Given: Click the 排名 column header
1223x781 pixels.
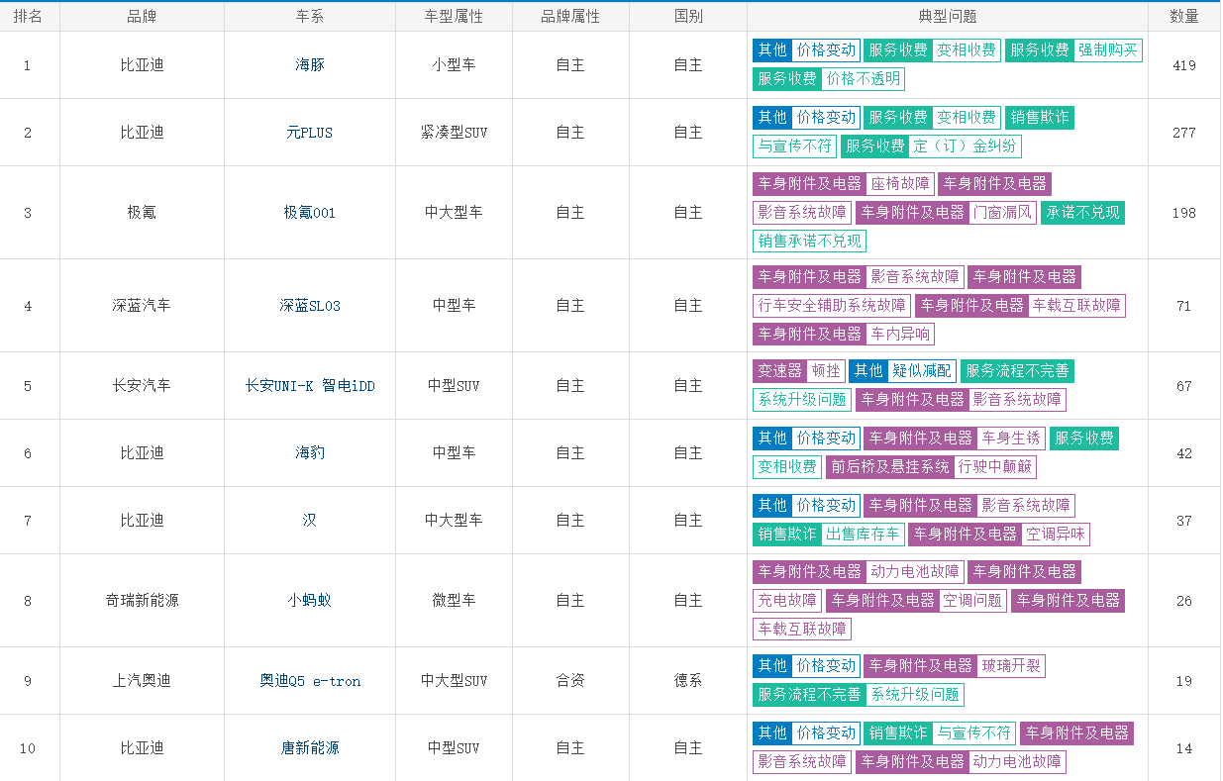Looking at the screenshot, I should (x=28, y=16).
